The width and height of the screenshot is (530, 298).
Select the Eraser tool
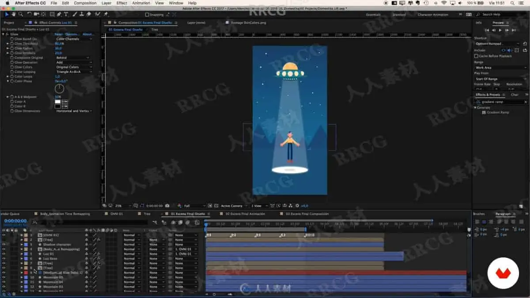tap(89, 14)
